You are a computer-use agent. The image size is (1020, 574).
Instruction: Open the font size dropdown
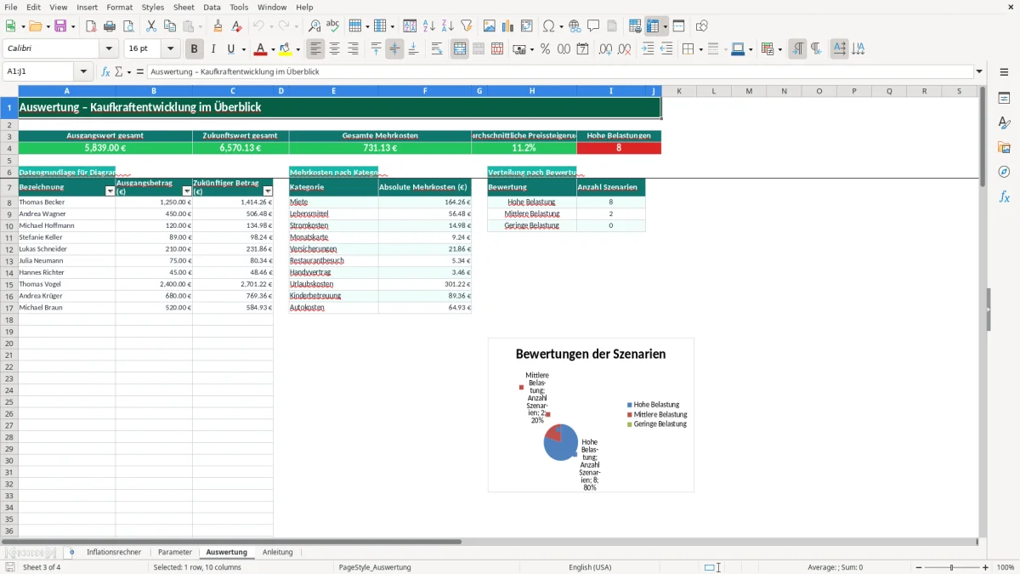(x=170, y=49)
